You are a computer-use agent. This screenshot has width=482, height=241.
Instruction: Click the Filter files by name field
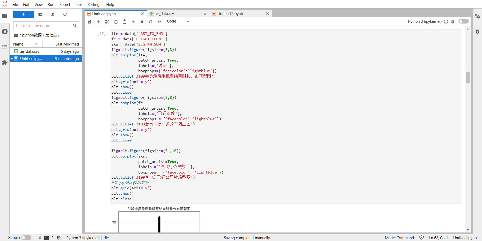[x=46, y=26]
